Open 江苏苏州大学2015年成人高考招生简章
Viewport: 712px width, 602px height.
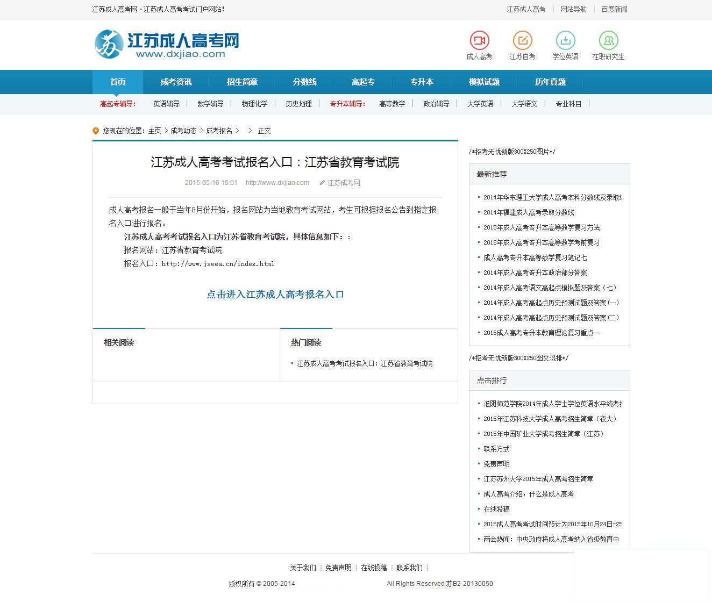click(x=538, y=479)
